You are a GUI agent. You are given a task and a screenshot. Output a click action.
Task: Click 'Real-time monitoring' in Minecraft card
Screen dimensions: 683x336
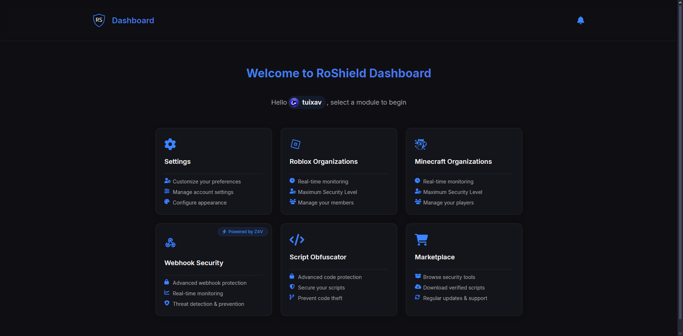448,182
